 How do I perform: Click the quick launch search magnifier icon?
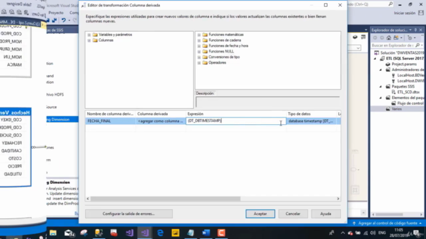[x=391, y=4]
